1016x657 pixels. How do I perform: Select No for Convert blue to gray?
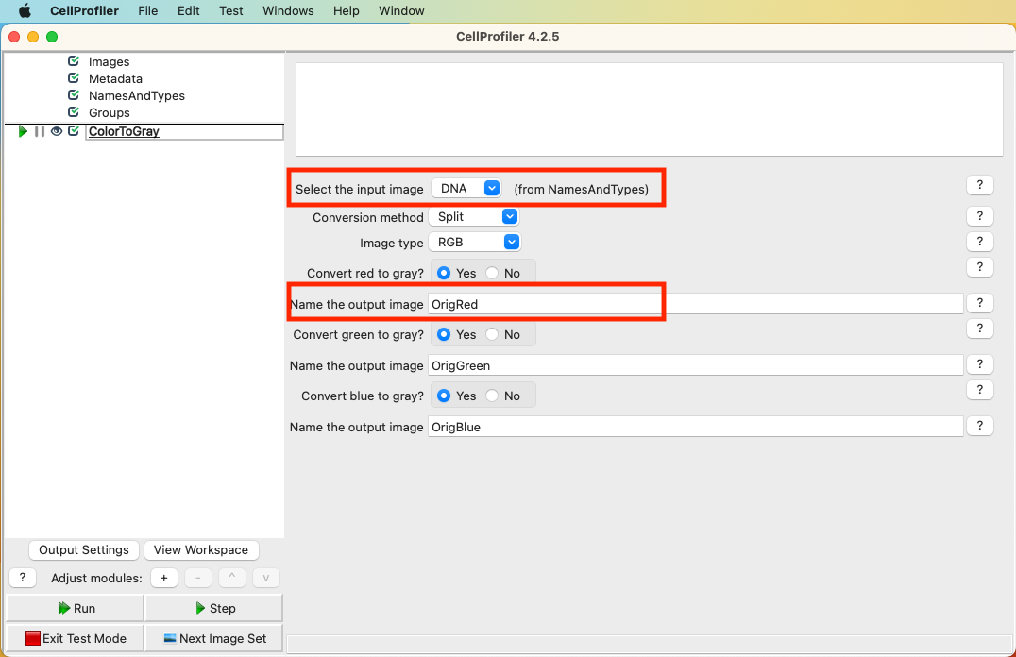point(493,396)
